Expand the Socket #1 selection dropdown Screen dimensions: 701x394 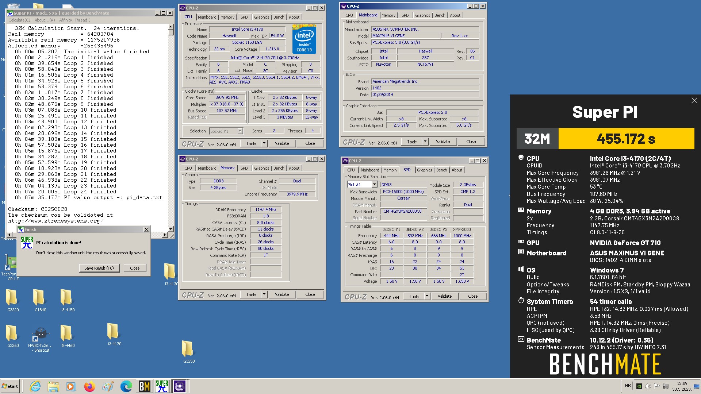[x=240, y=131]
